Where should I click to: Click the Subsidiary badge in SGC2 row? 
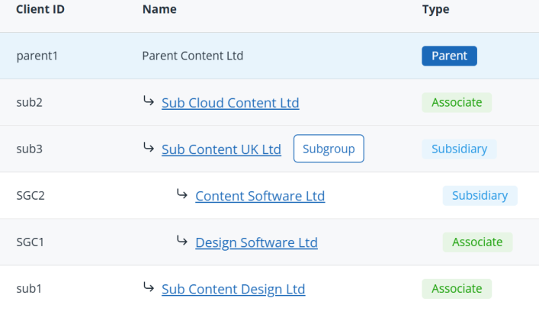coord(480,196)
